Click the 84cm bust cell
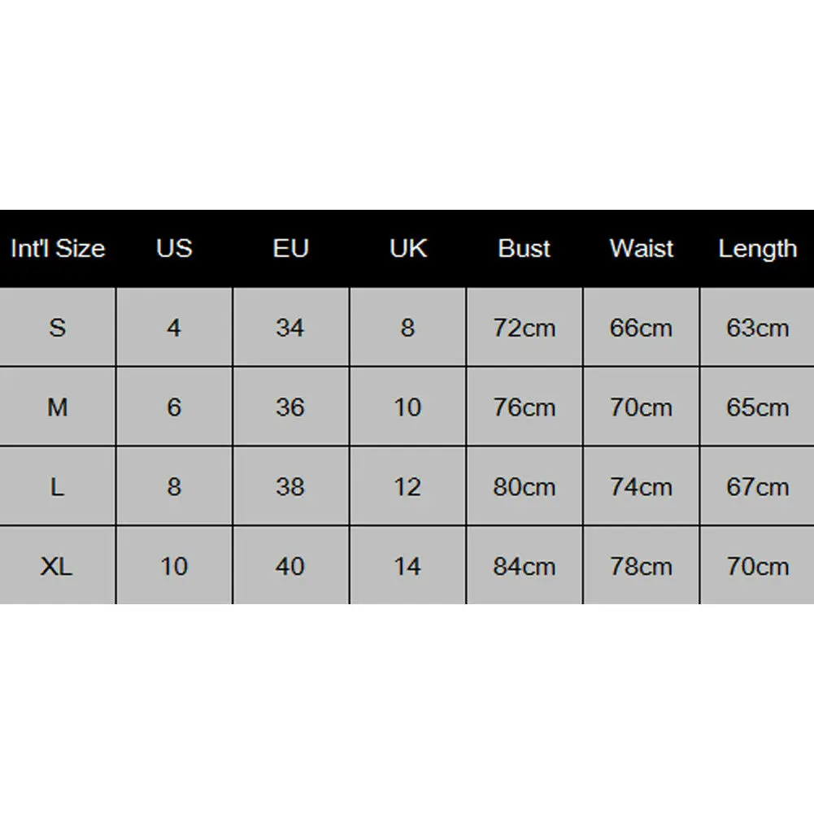 tap(525, 566)
